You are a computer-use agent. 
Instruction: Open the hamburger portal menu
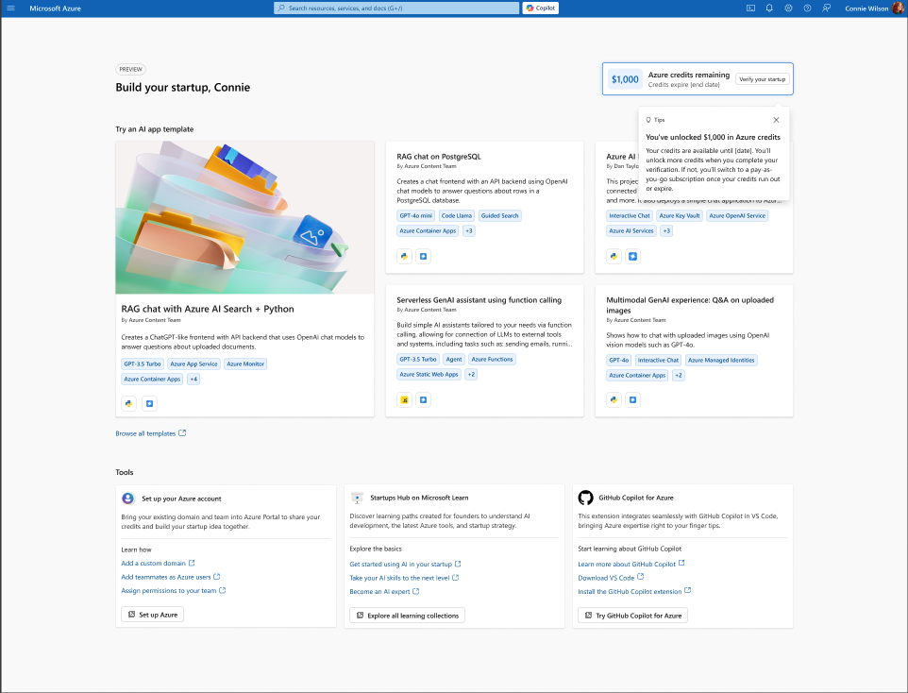[10, 8]
